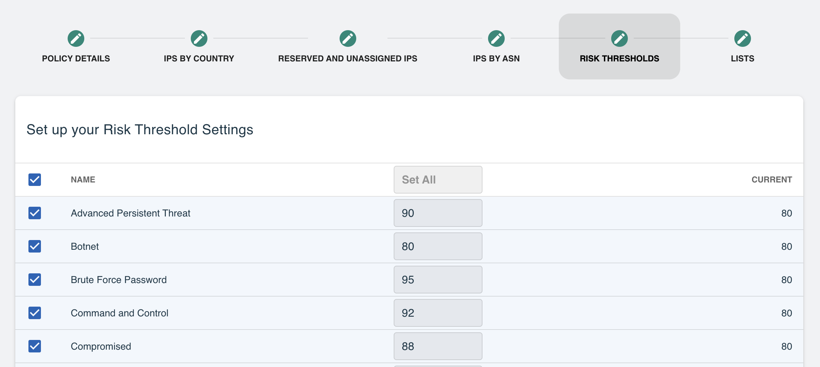Click current value 80 in Botnet row
The image size is (820, 367).
(787, 246)
